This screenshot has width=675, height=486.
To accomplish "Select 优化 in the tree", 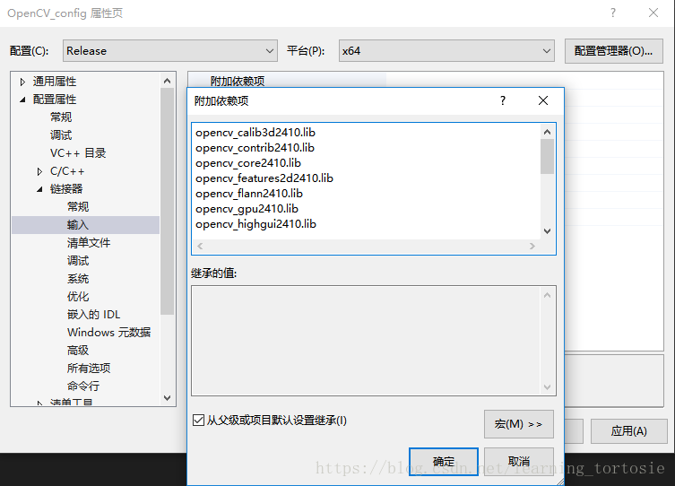I will (x=78, y=297).
